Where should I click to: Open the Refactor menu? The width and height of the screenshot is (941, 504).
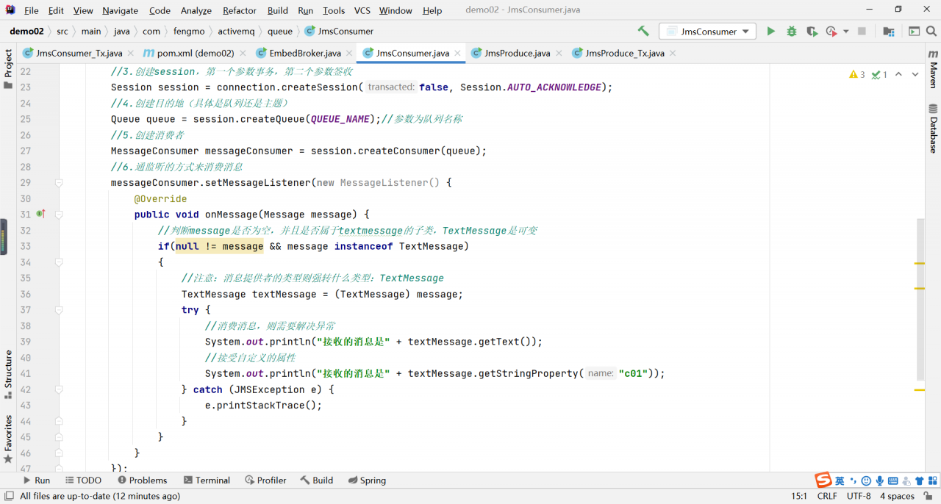pyautogui.click(x=240, y=10)
